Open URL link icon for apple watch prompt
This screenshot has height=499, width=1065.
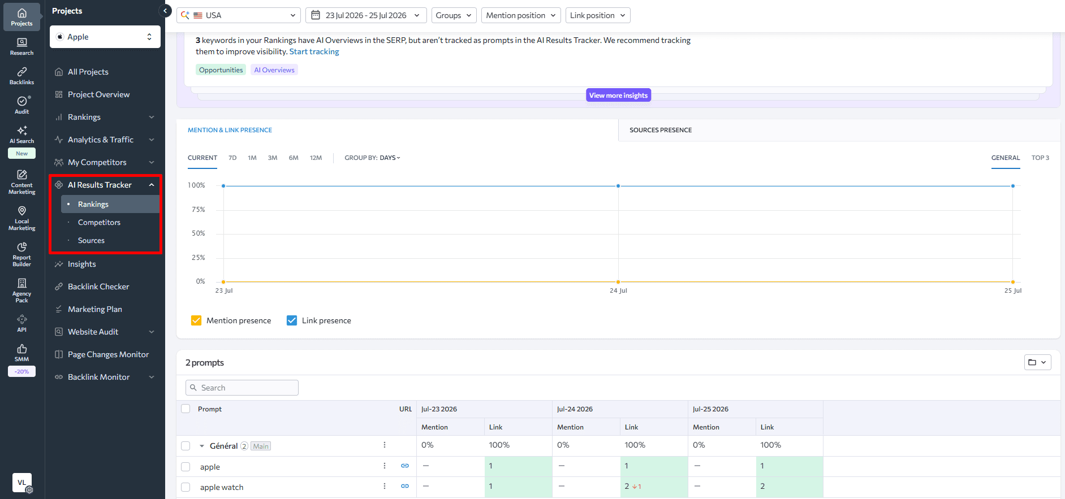(405, 486)
